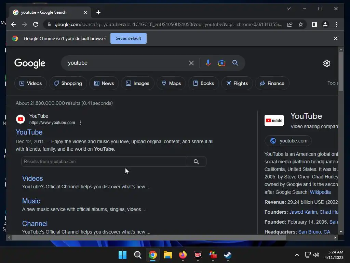Start voice search with microphone
Viewport: 350px width, 263px height.
click(208, 63)
